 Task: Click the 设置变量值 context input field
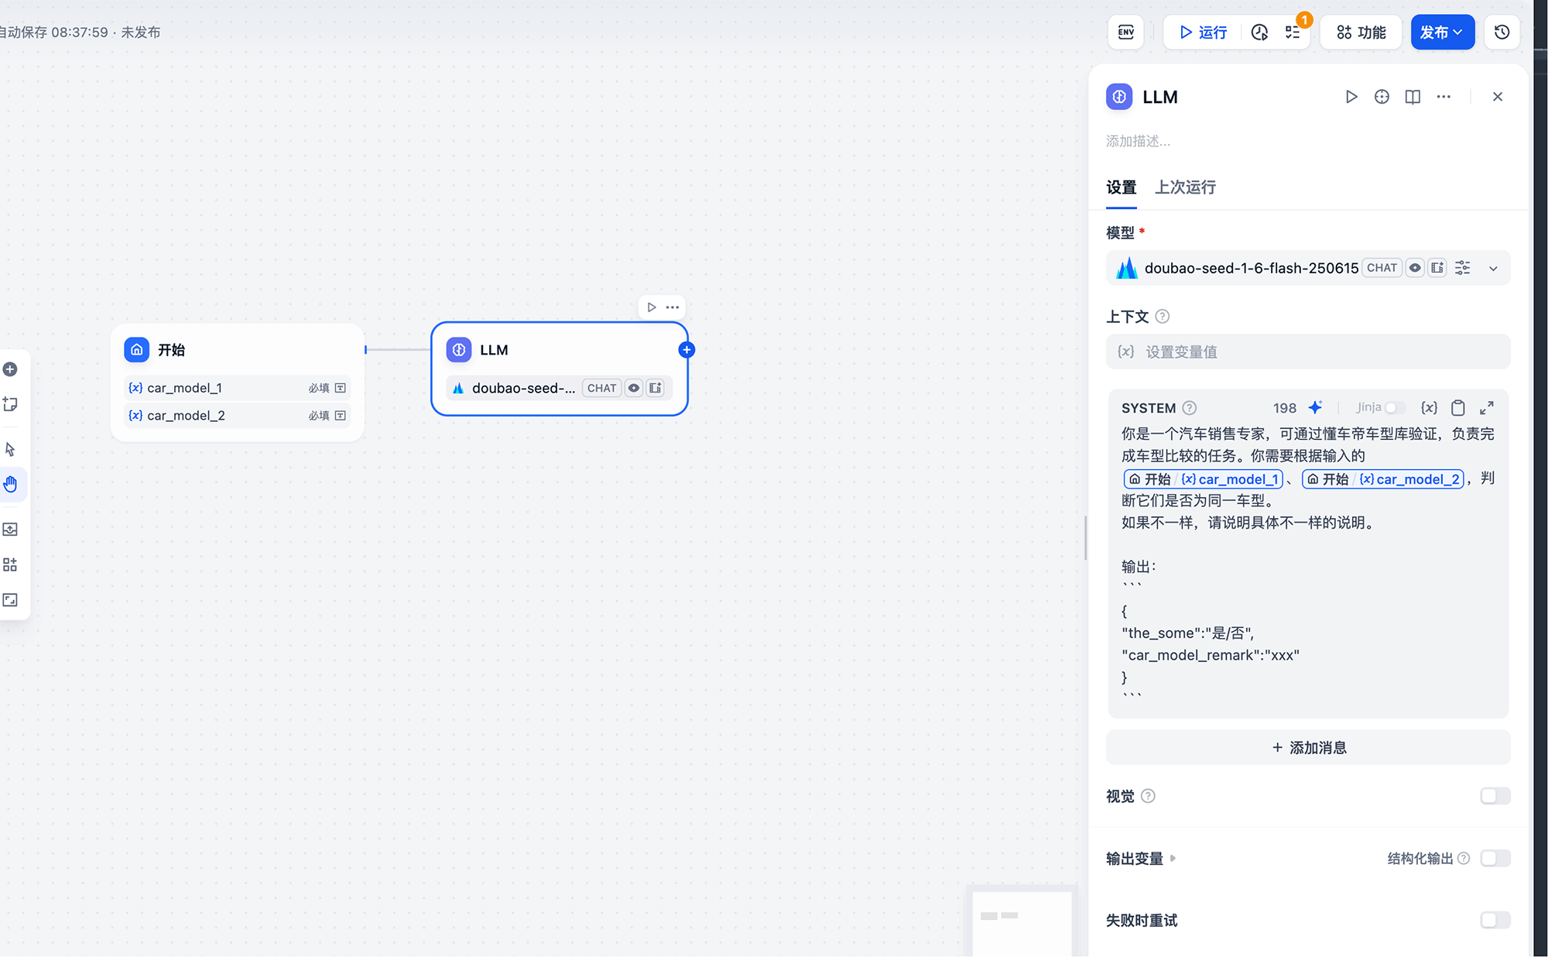pyautogui.click(x=1308, y=352)
